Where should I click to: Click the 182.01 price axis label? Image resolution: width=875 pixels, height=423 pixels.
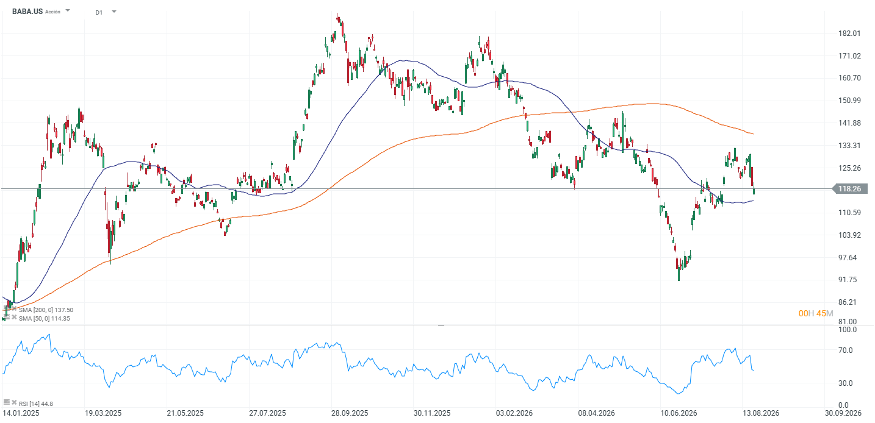click(x=849, y=33)
